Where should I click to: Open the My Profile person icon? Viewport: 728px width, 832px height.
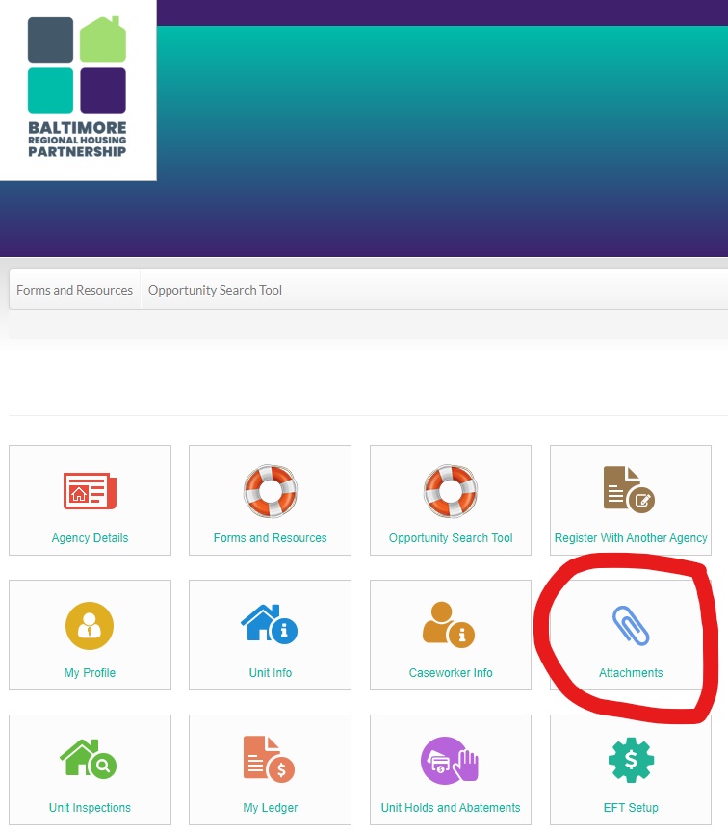point(90,625)
